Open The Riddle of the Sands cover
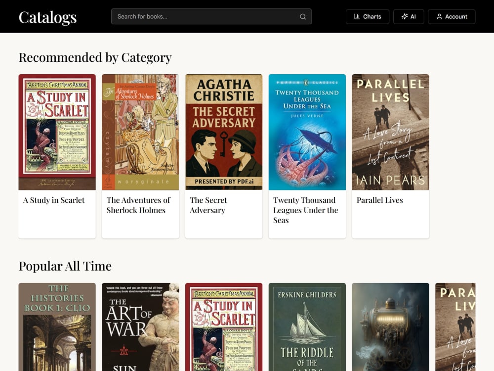The height and width of the screenshot is (371, 494). tap(307, 327)
